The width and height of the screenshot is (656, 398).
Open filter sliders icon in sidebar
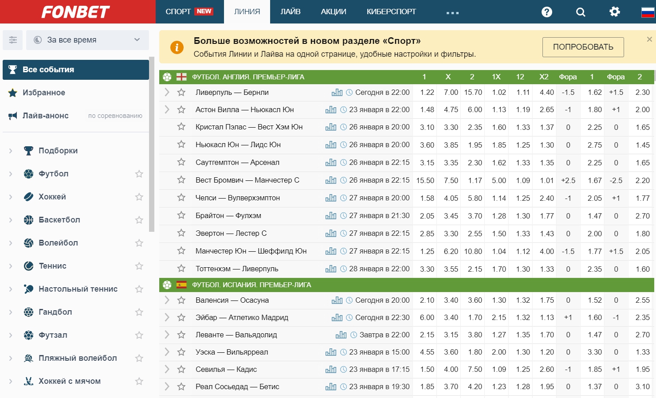click(x=13, y=40)
